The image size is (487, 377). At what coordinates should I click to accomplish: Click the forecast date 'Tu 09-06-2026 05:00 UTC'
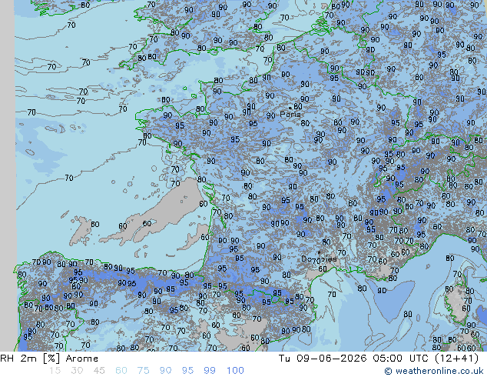click(354, 359)
